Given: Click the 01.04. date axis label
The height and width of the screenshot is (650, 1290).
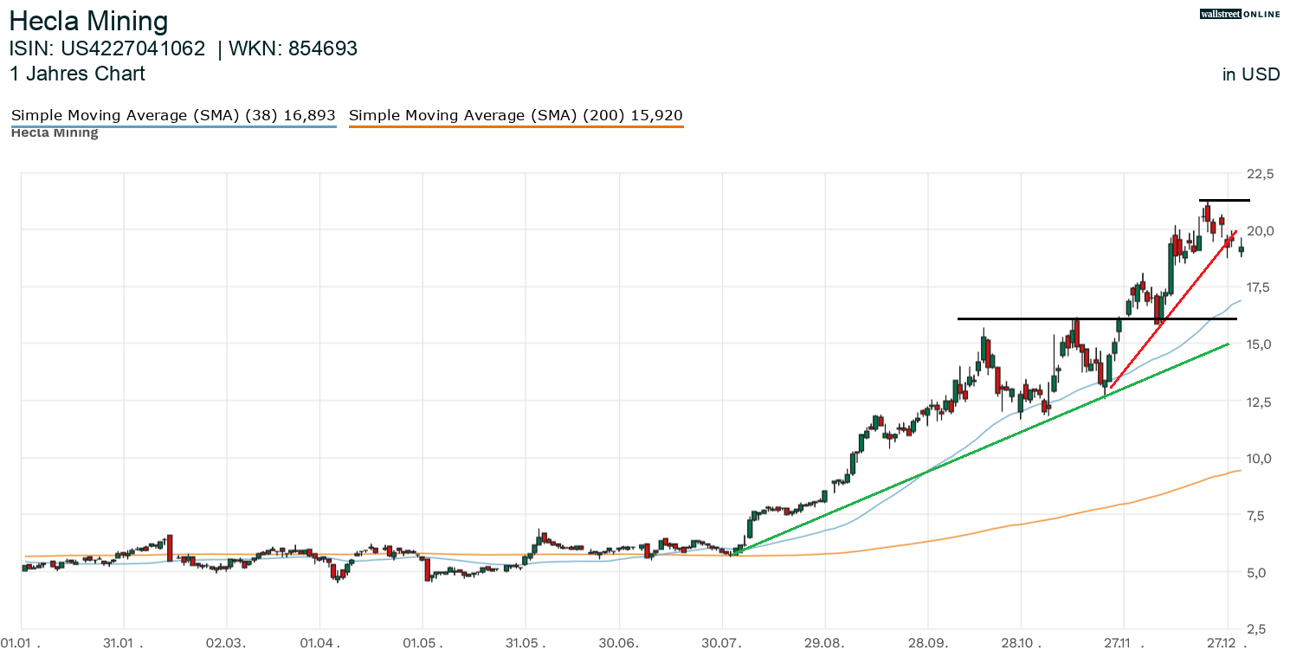Looking at the screenshot, I should click(320, 644).
